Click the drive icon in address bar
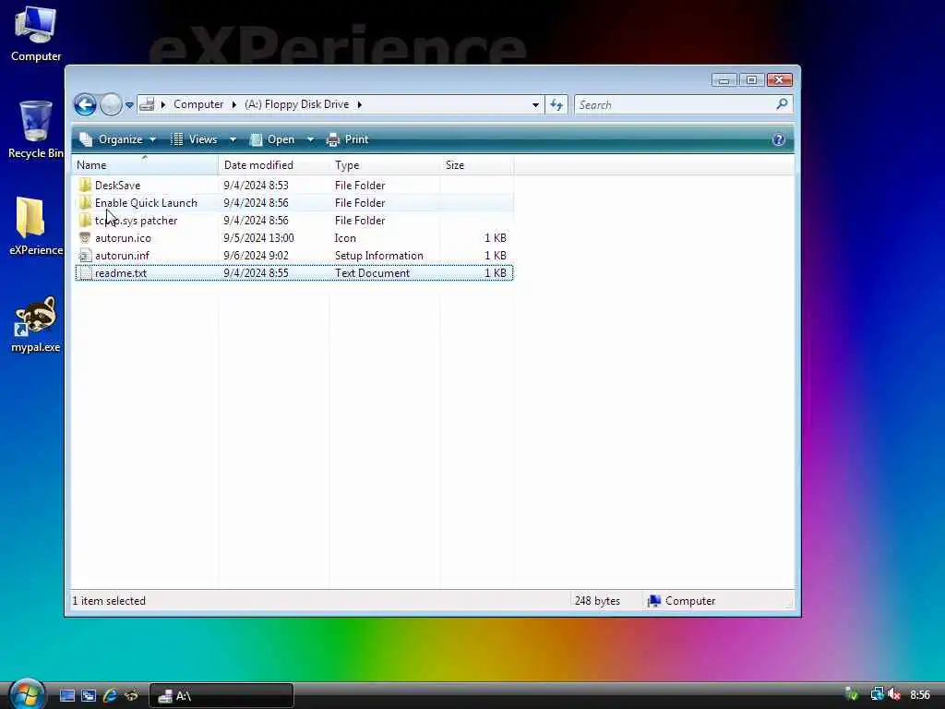The height and width of the screenshot is (709, 945). click(147, 105)
